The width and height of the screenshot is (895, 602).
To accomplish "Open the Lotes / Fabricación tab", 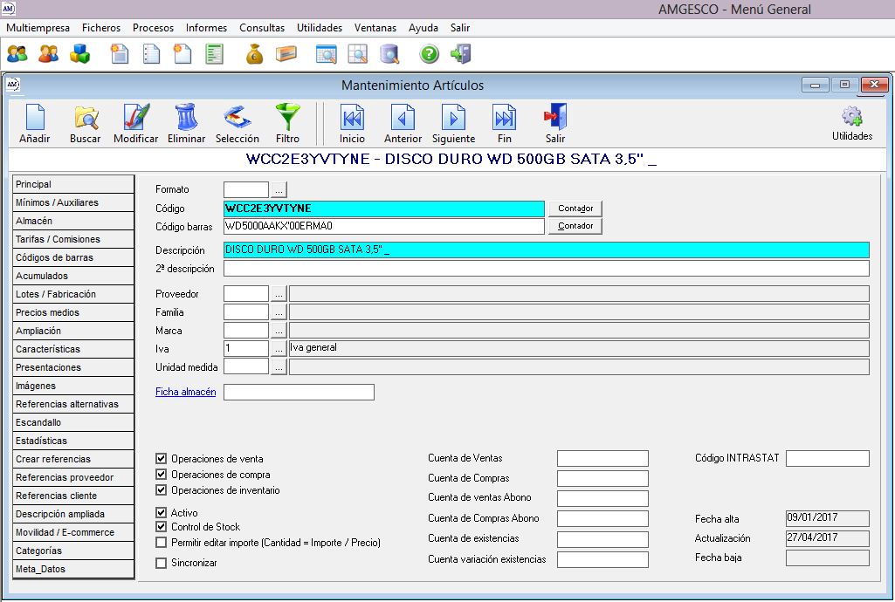I will [73, 294].
